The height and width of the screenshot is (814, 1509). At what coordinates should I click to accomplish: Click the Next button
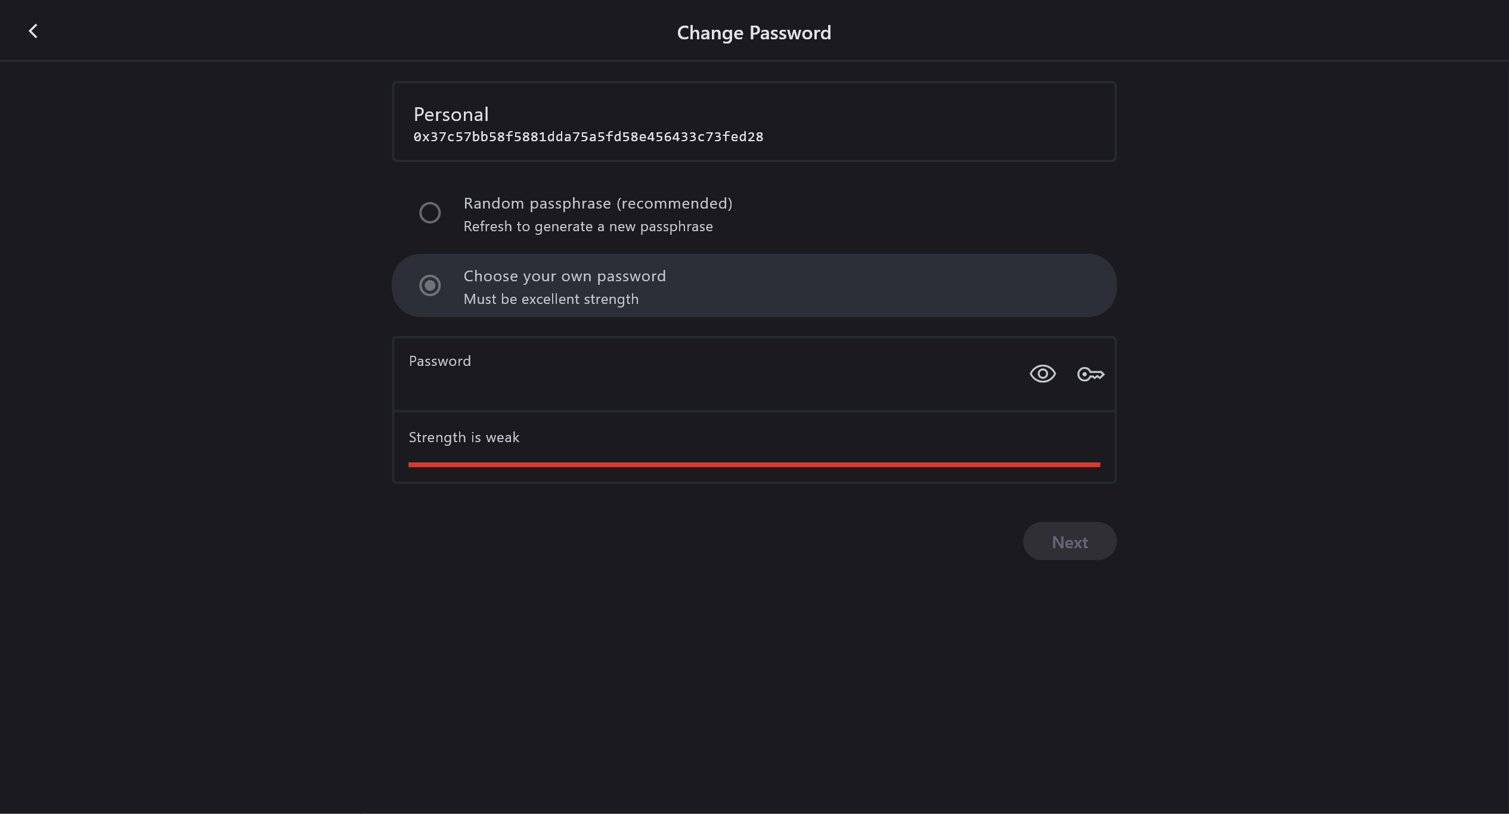[1070, 542]
